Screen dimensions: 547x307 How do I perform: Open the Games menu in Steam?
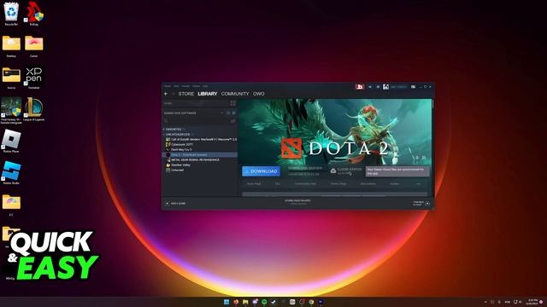tap(196, 86)
